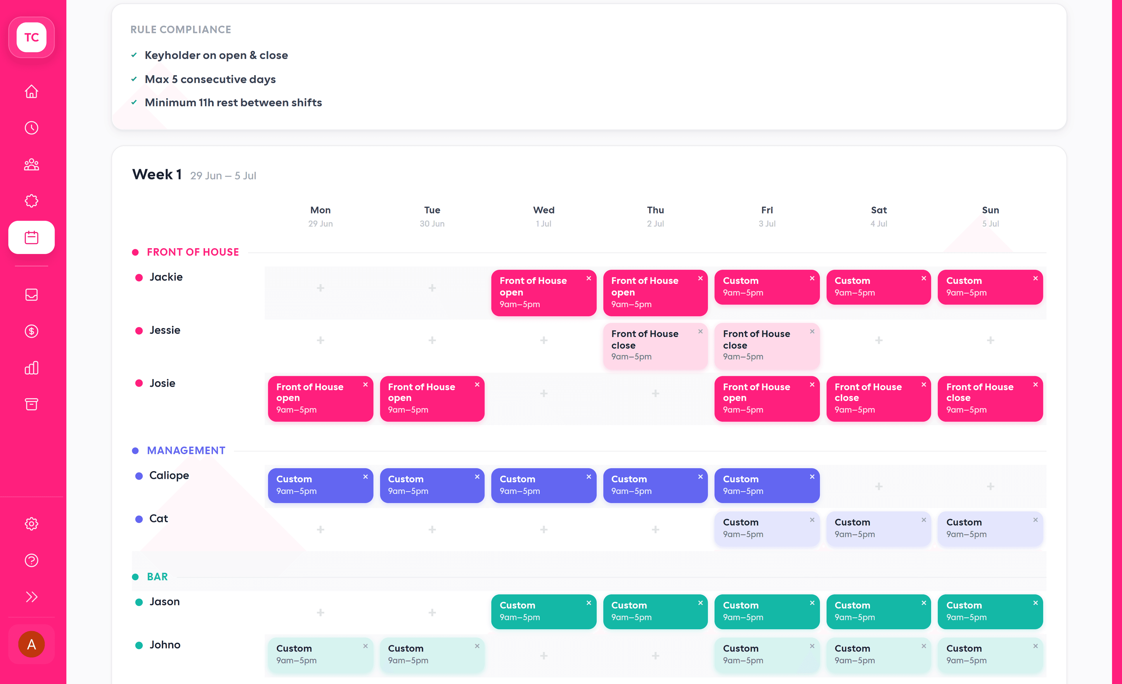
Task: Add a shift for Jackie on Monday
Action: (x=321, y=288)
